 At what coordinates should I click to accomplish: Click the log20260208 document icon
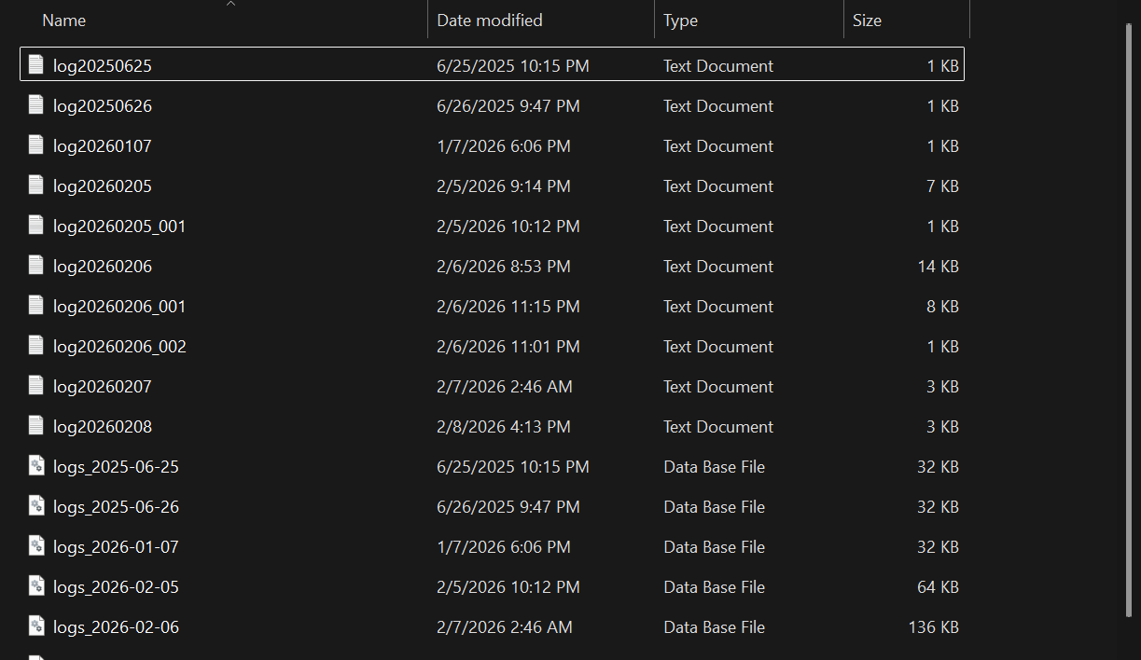36,425
